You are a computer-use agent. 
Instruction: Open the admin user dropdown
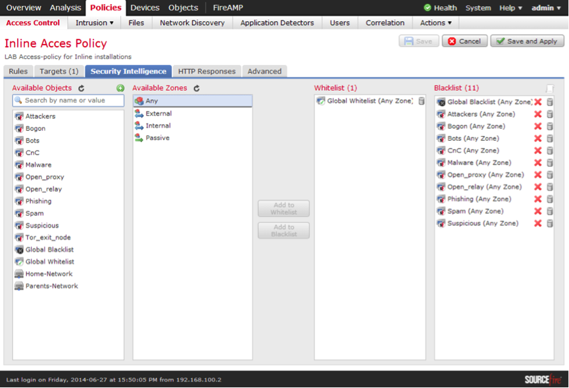[546, 8]
